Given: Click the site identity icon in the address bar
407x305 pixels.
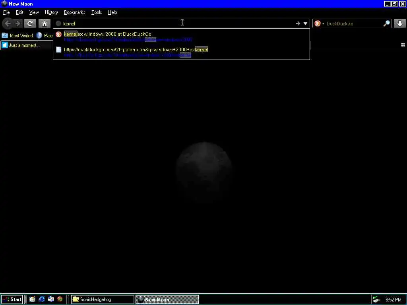Looking at the screenshot, I should (58, 23).
